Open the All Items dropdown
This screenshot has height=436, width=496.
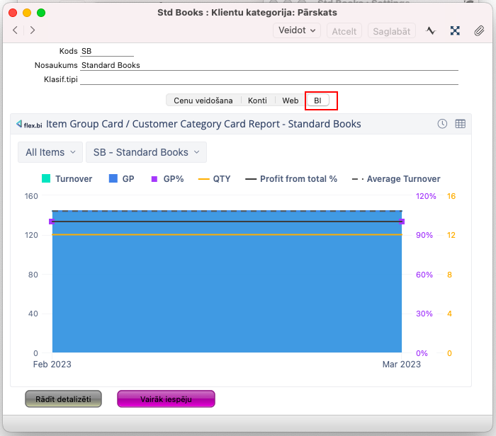pyautogui.click(x=50, y=152)
